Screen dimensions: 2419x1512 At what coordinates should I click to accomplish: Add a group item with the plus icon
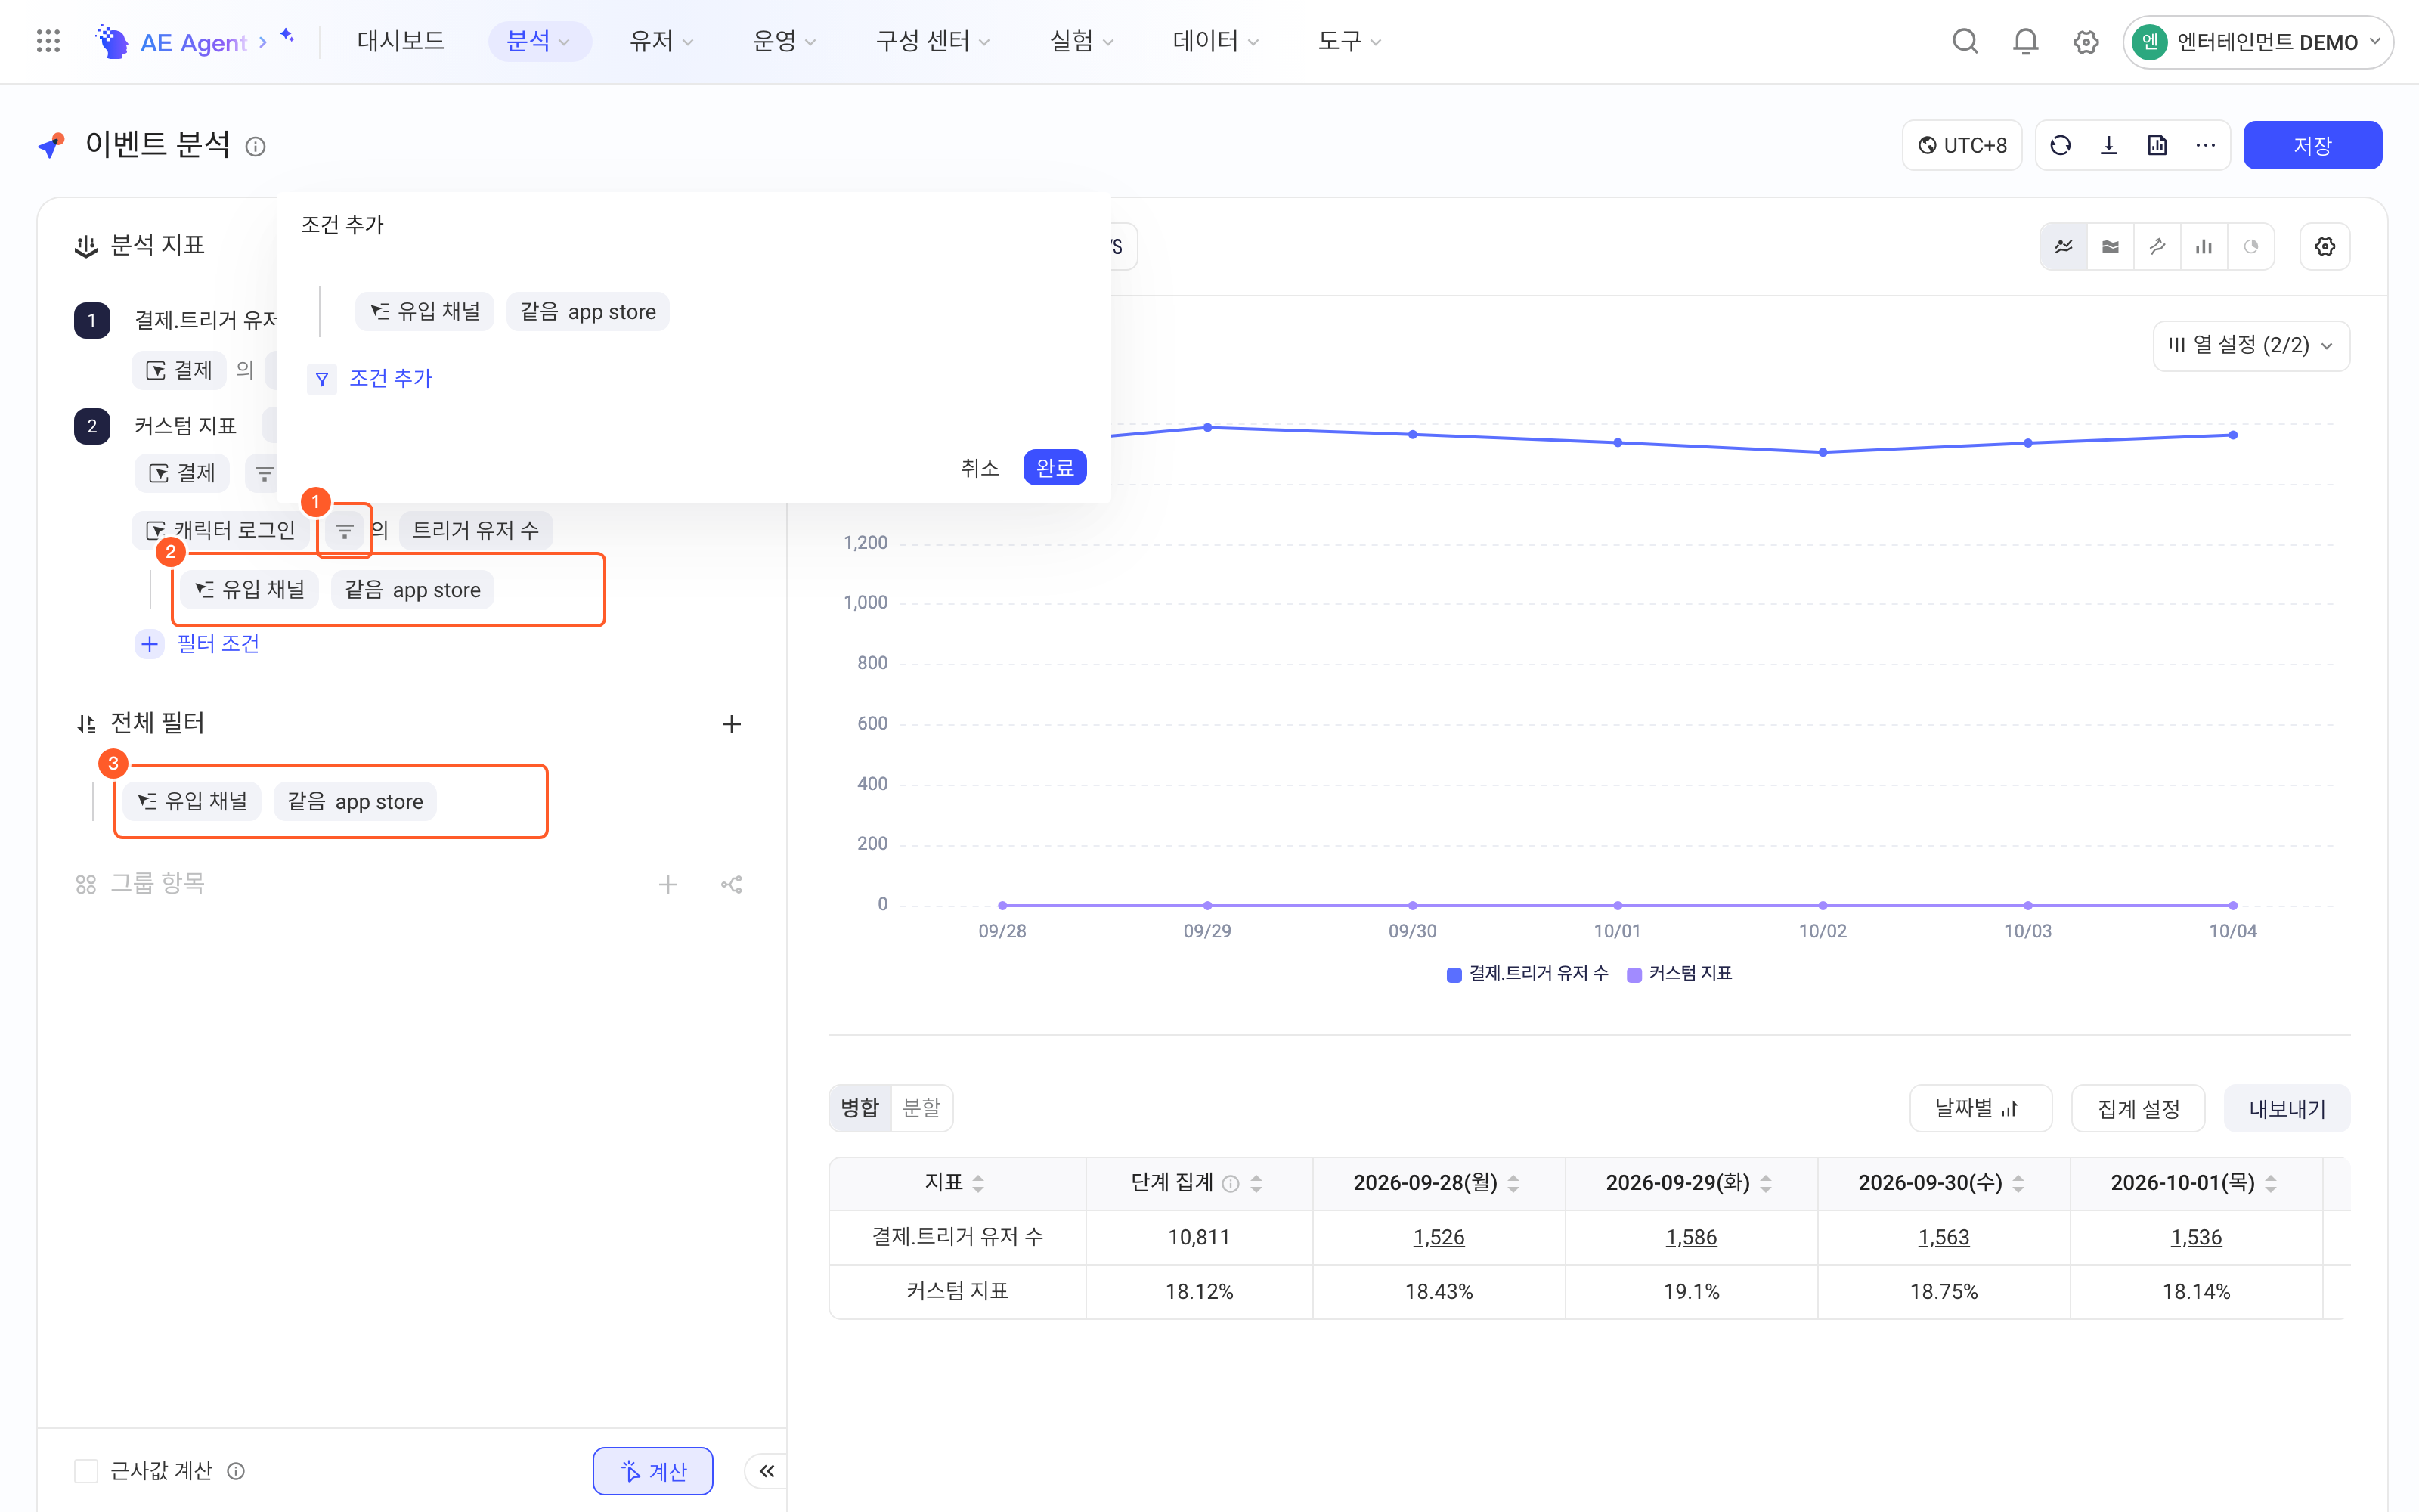[667, 884]
